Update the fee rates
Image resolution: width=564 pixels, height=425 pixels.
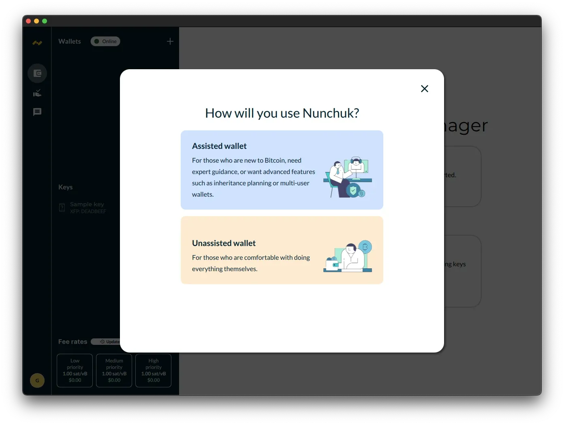(106, 342)
